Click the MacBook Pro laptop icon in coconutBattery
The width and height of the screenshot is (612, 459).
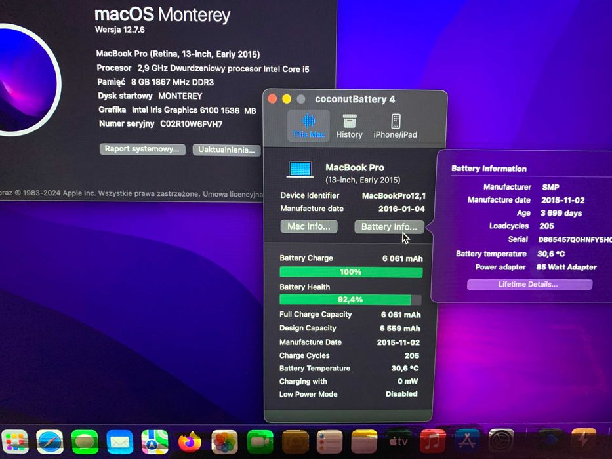[300, 170]
